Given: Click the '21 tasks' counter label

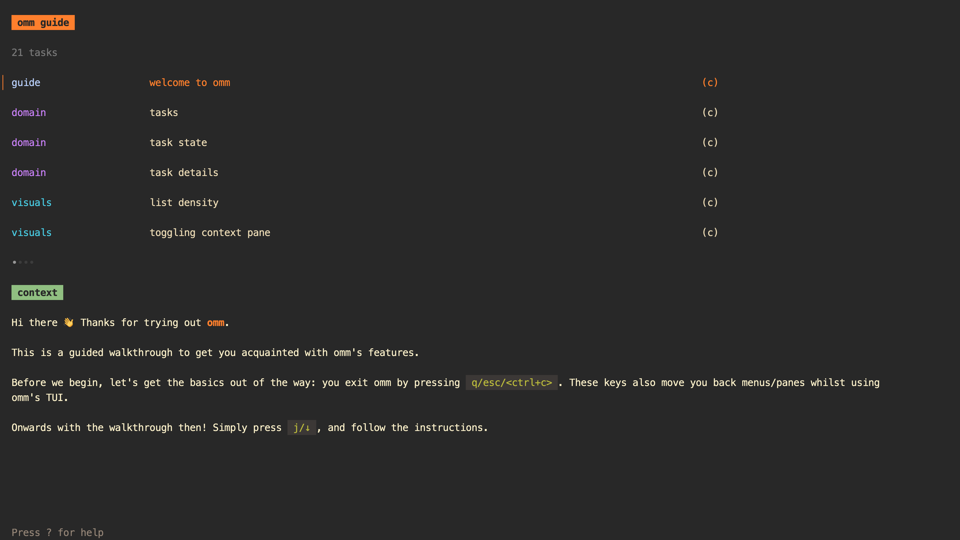Looking at the screenshot, I should pos(34,52).
